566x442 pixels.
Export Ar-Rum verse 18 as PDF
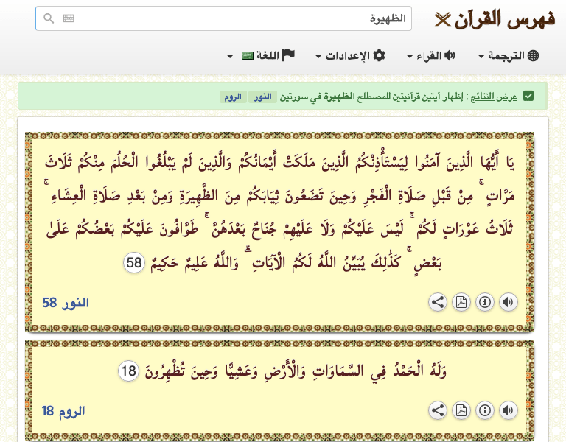(x=461, y=410)
